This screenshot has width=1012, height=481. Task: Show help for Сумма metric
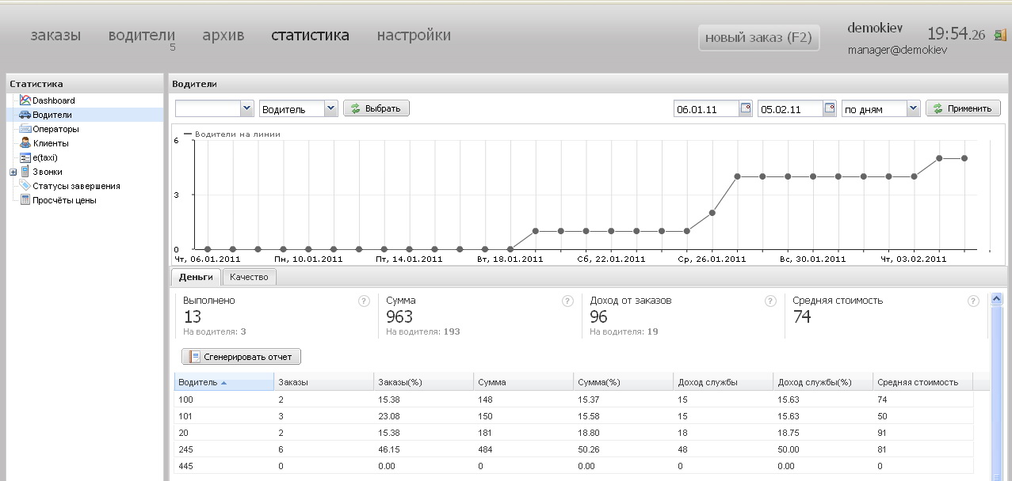click(567, 301)
